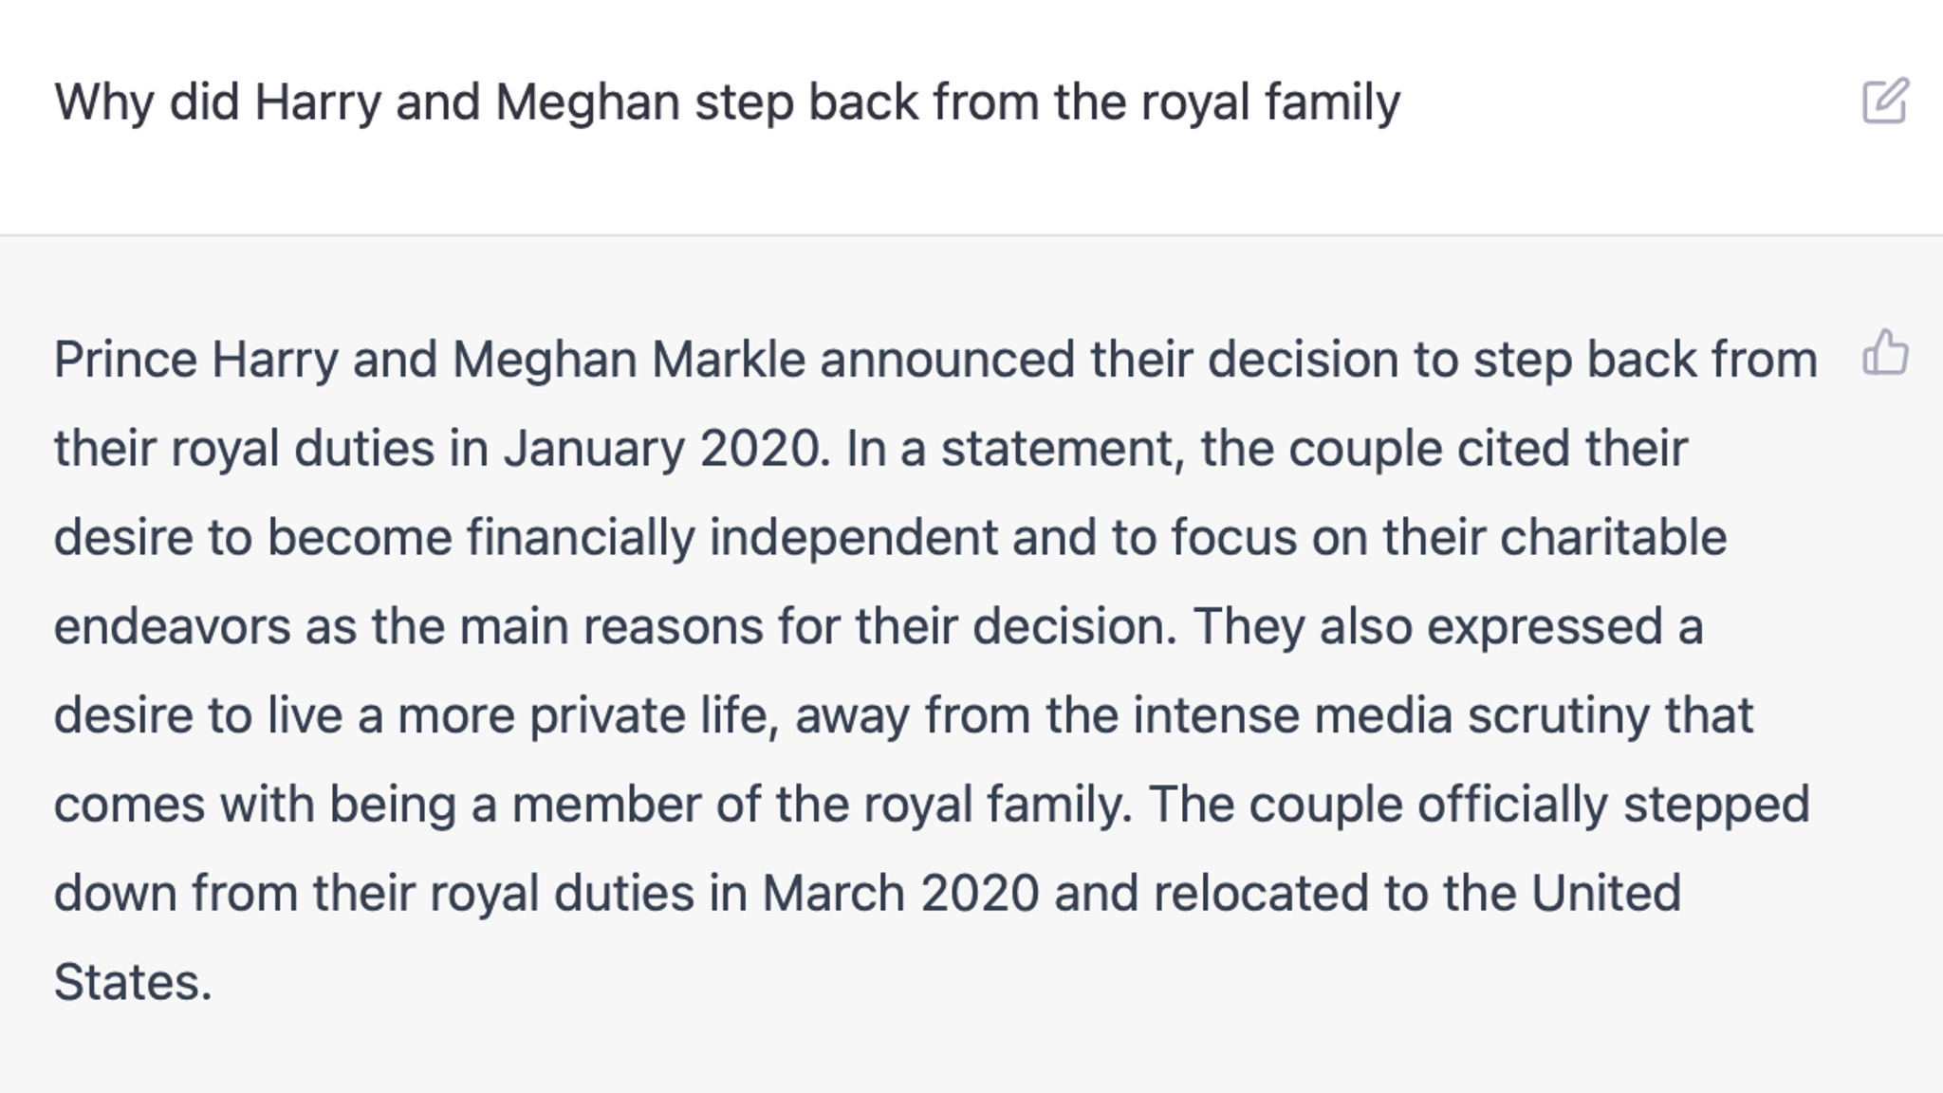Click the phrase "financially independent" in the answer
The height and width of the screenshot is (1093, 1943).
(731, 538)
